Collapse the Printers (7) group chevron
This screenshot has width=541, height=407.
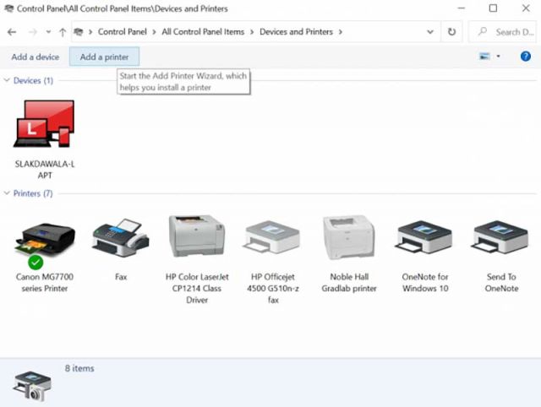point(7,193)
